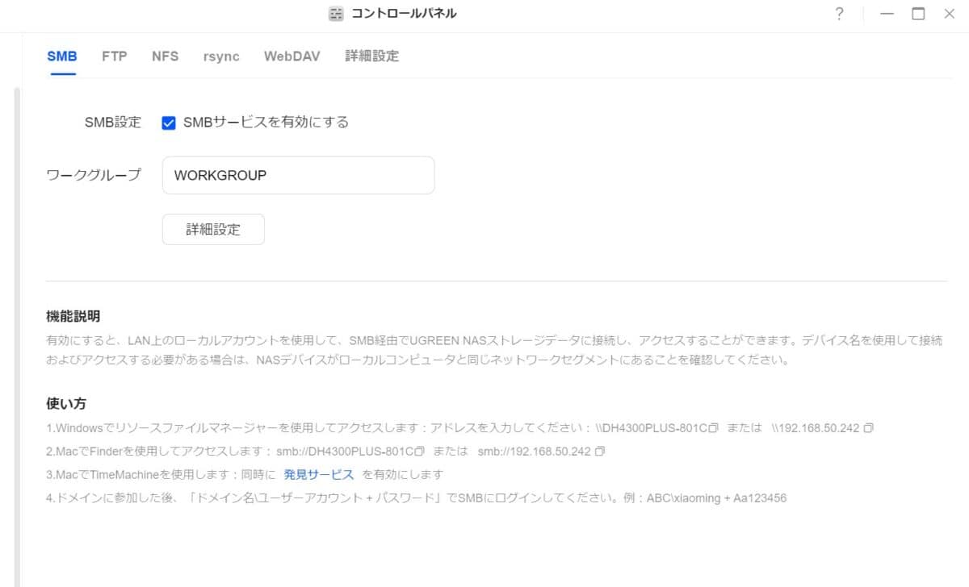Uncheck SMBサービスを有効にする checkbox
Viewport: 969px width, 587px height.
[x=169, y=123]
